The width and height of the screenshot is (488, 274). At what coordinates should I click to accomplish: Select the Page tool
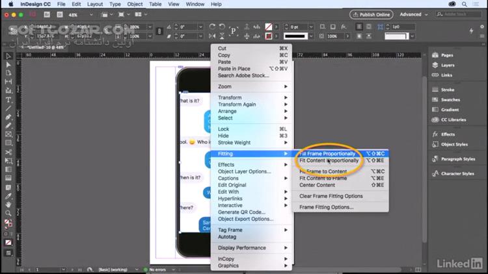[8, 73]
